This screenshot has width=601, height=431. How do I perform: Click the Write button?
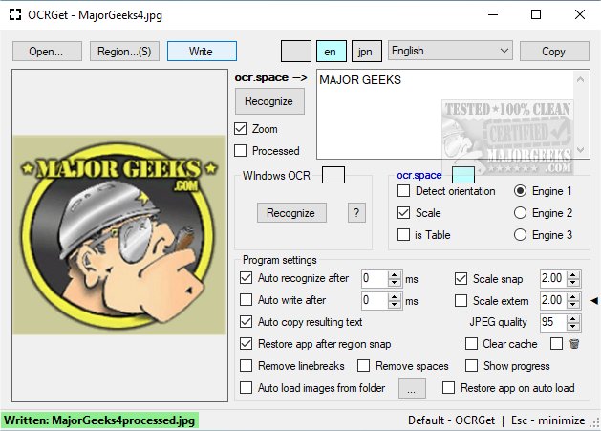202,52
